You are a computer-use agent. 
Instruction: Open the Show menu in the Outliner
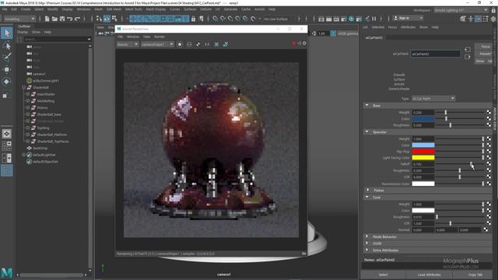click(x=37, y=32)
